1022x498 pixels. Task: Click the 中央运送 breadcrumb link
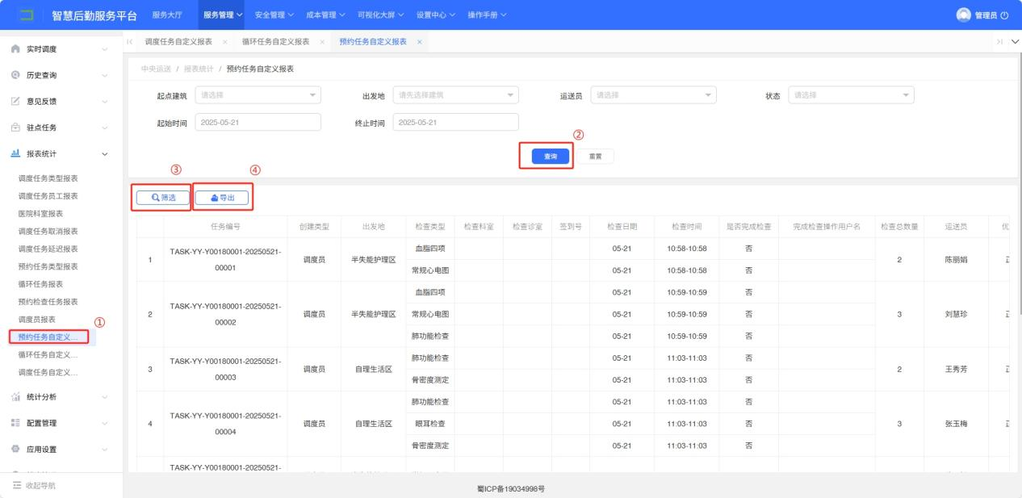(x=156, y=69)
